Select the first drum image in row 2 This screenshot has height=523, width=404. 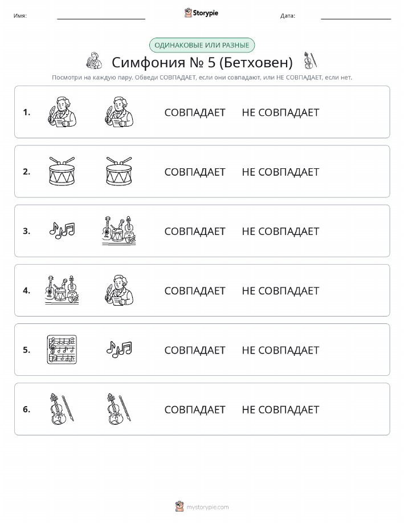(x=62, y=171)
